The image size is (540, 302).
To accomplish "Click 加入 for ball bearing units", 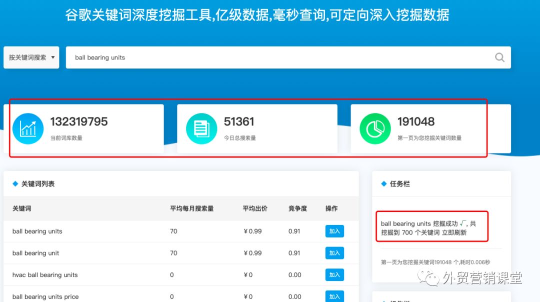I will coord(334,231).
